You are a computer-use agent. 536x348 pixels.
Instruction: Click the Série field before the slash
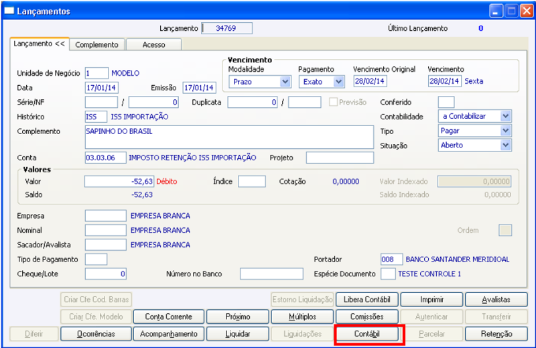[x=101, y=102]
